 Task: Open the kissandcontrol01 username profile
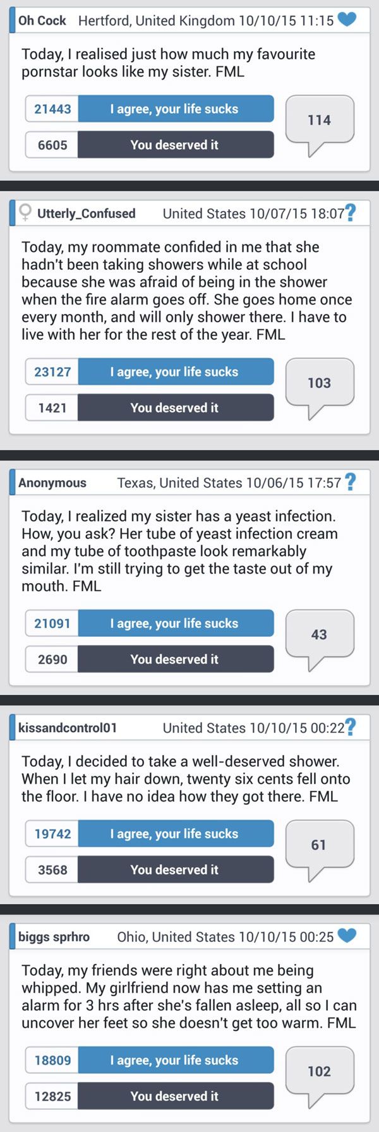click(x=68, y=728)
